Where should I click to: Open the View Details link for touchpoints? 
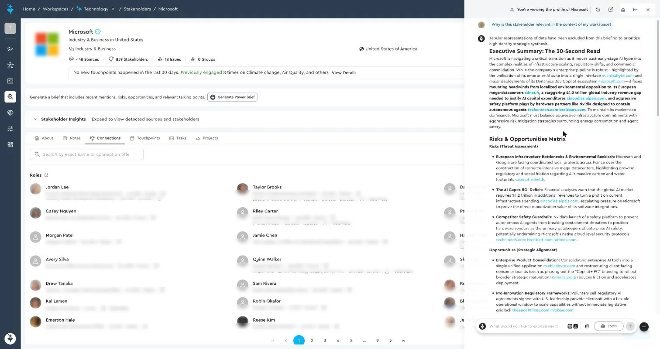(x=344, y=73)
